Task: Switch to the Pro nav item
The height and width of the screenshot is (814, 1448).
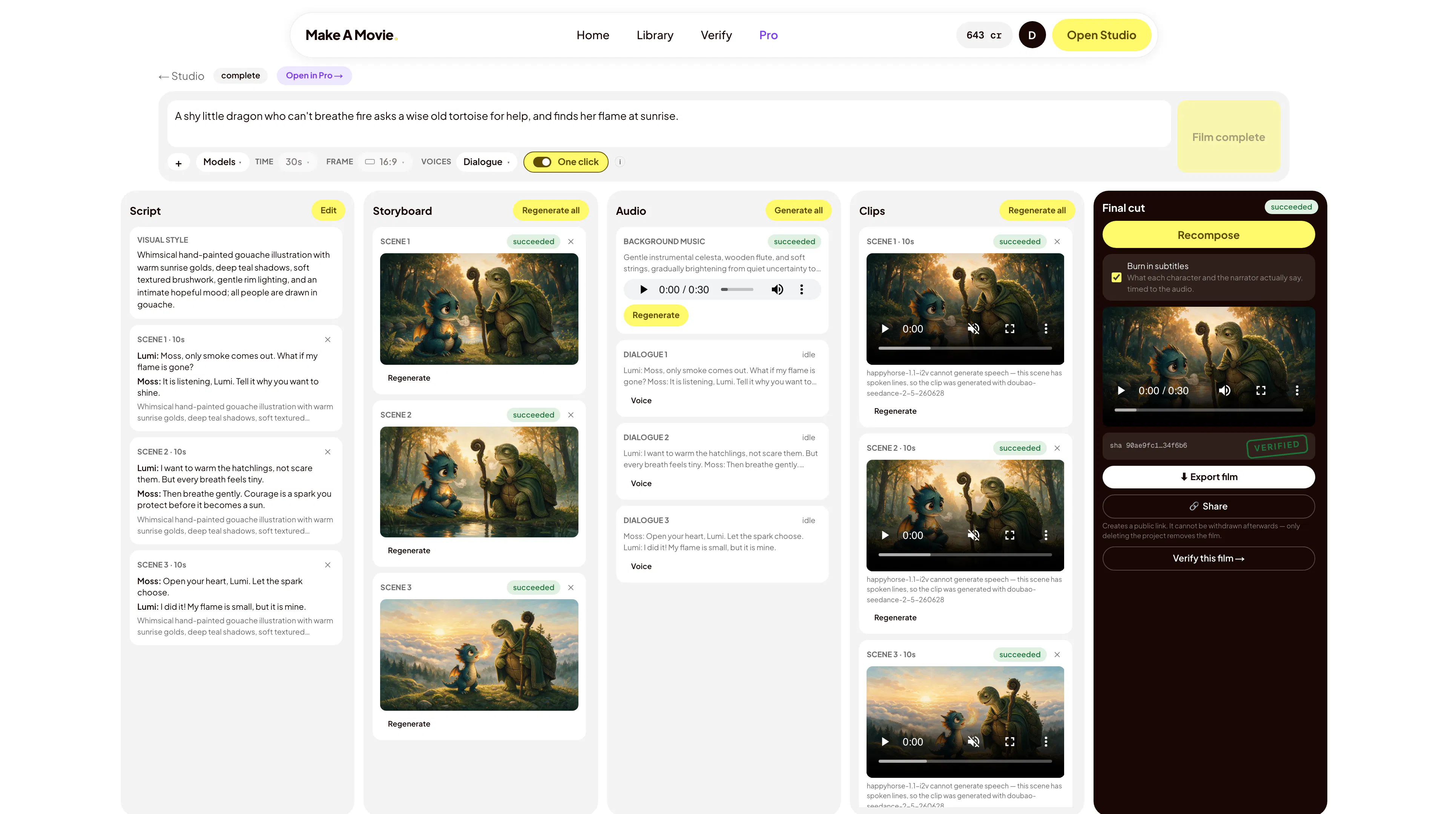Action: 768,35
